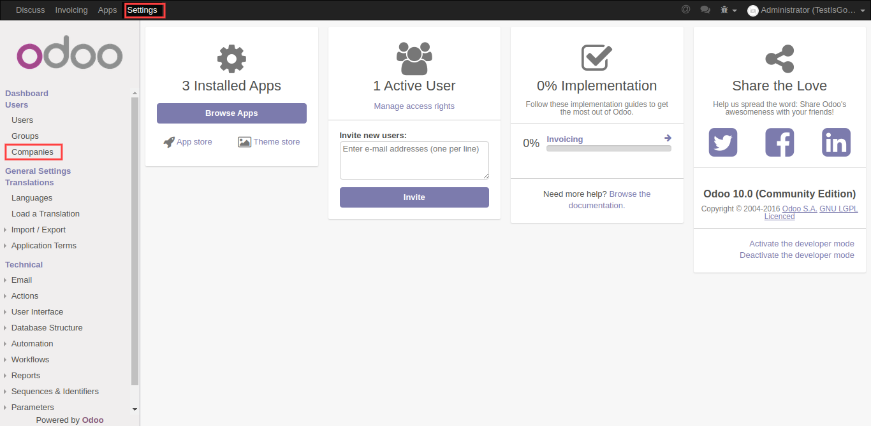The image size is (871, 426).
Task: Click Activate the developer mode link
Action: 801,244
